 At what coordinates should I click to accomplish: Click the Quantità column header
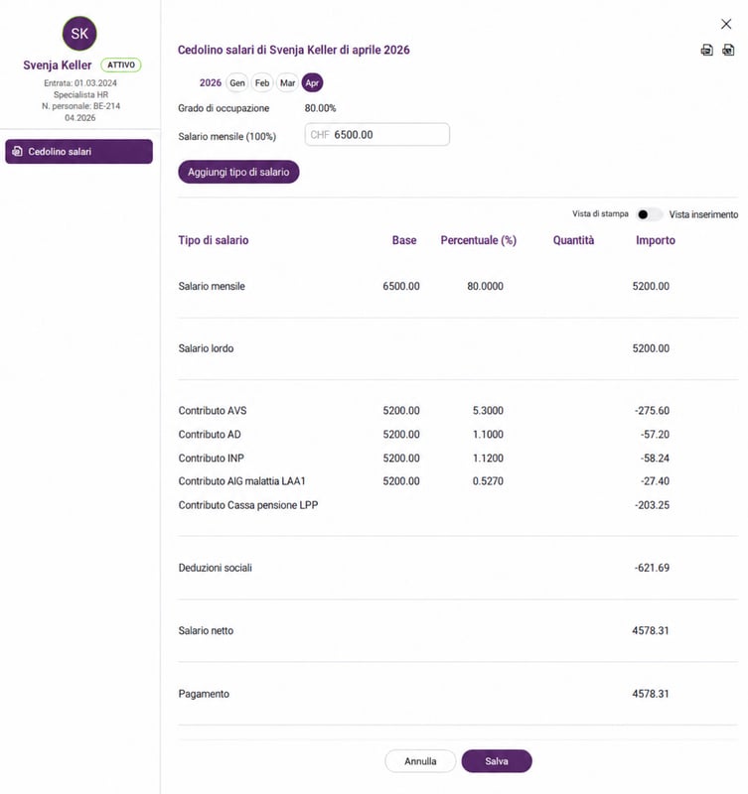tap(573, 240)
